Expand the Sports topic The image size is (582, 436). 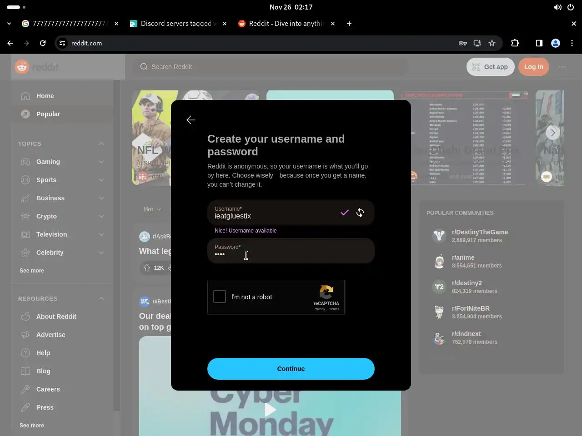(101, 180)
